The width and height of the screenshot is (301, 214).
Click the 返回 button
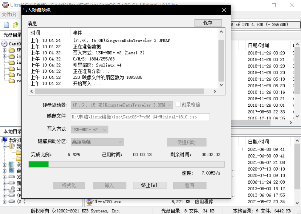(190, 185)
